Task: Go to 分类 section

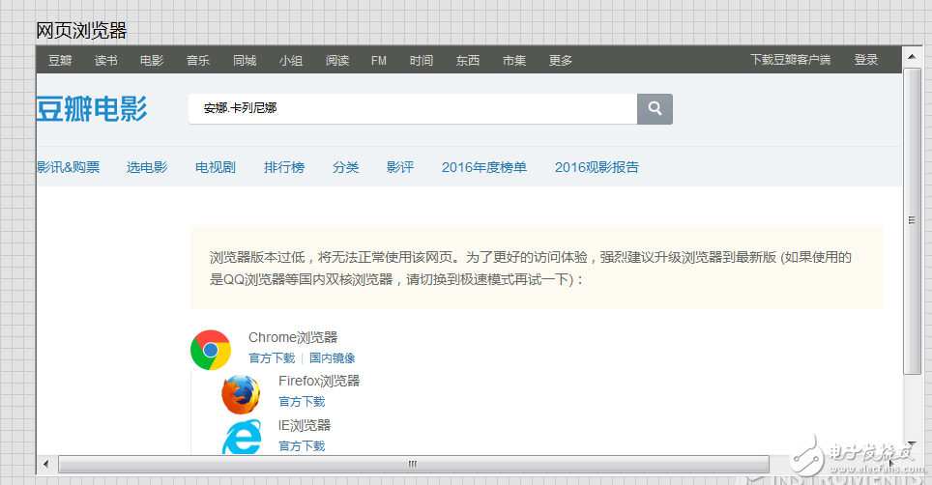Action: click(345, 167)
